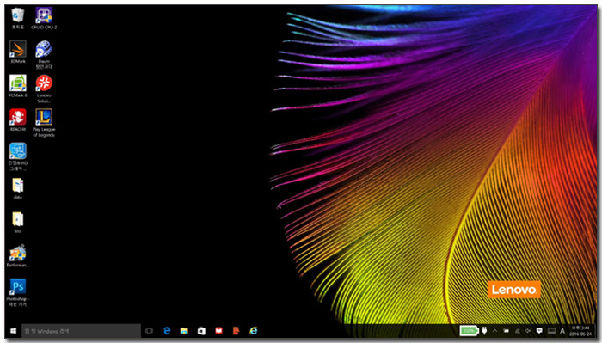Click the orange document icon on the taskbar
This screenshot has height=343, width=602.
coord(236,331)
